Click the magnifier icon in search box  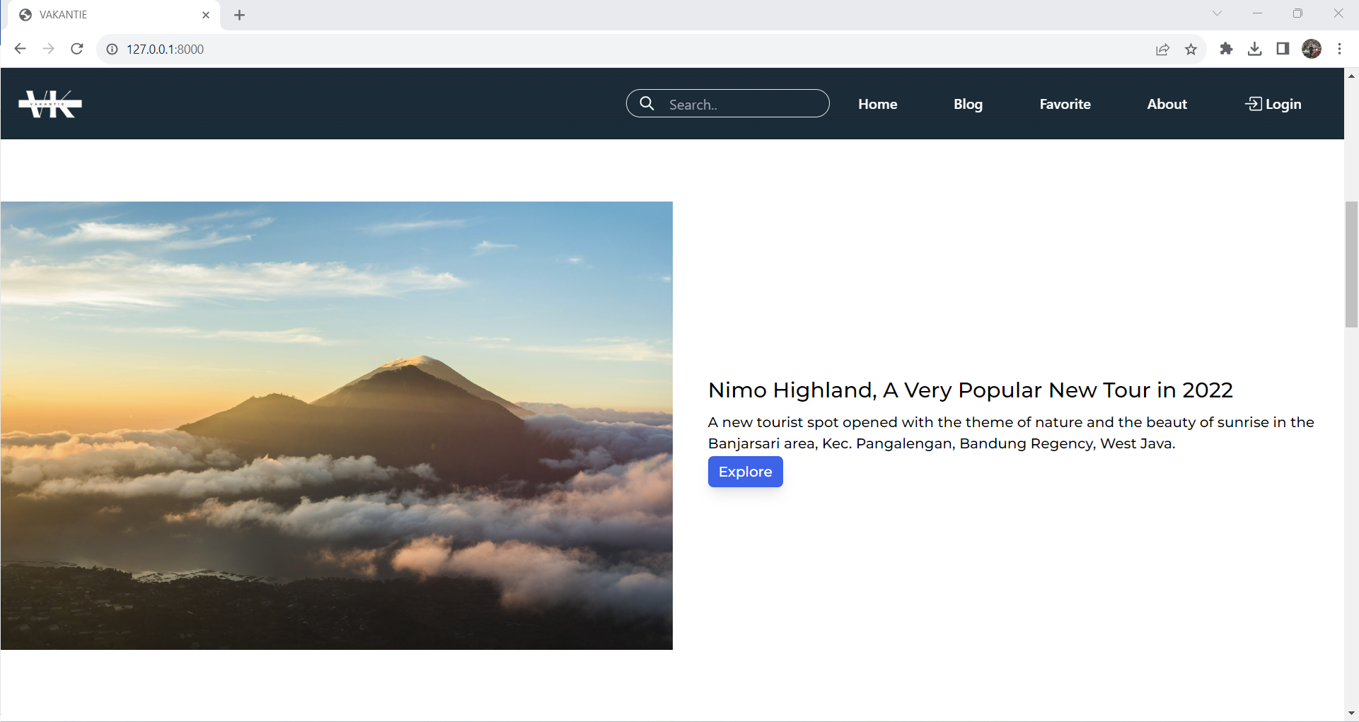click(x=647, y=104)
